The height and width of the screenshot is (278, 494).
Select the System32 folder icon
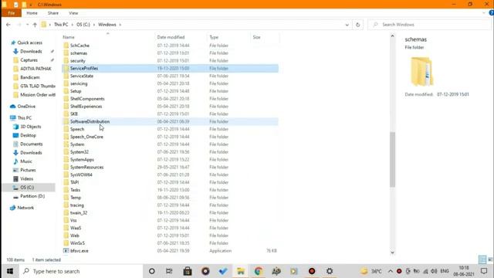(66, 152)
